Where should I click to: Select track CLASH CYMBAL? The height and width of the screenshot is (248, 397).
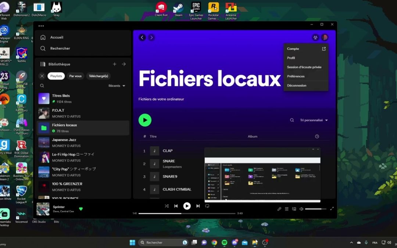pos(177,189)
